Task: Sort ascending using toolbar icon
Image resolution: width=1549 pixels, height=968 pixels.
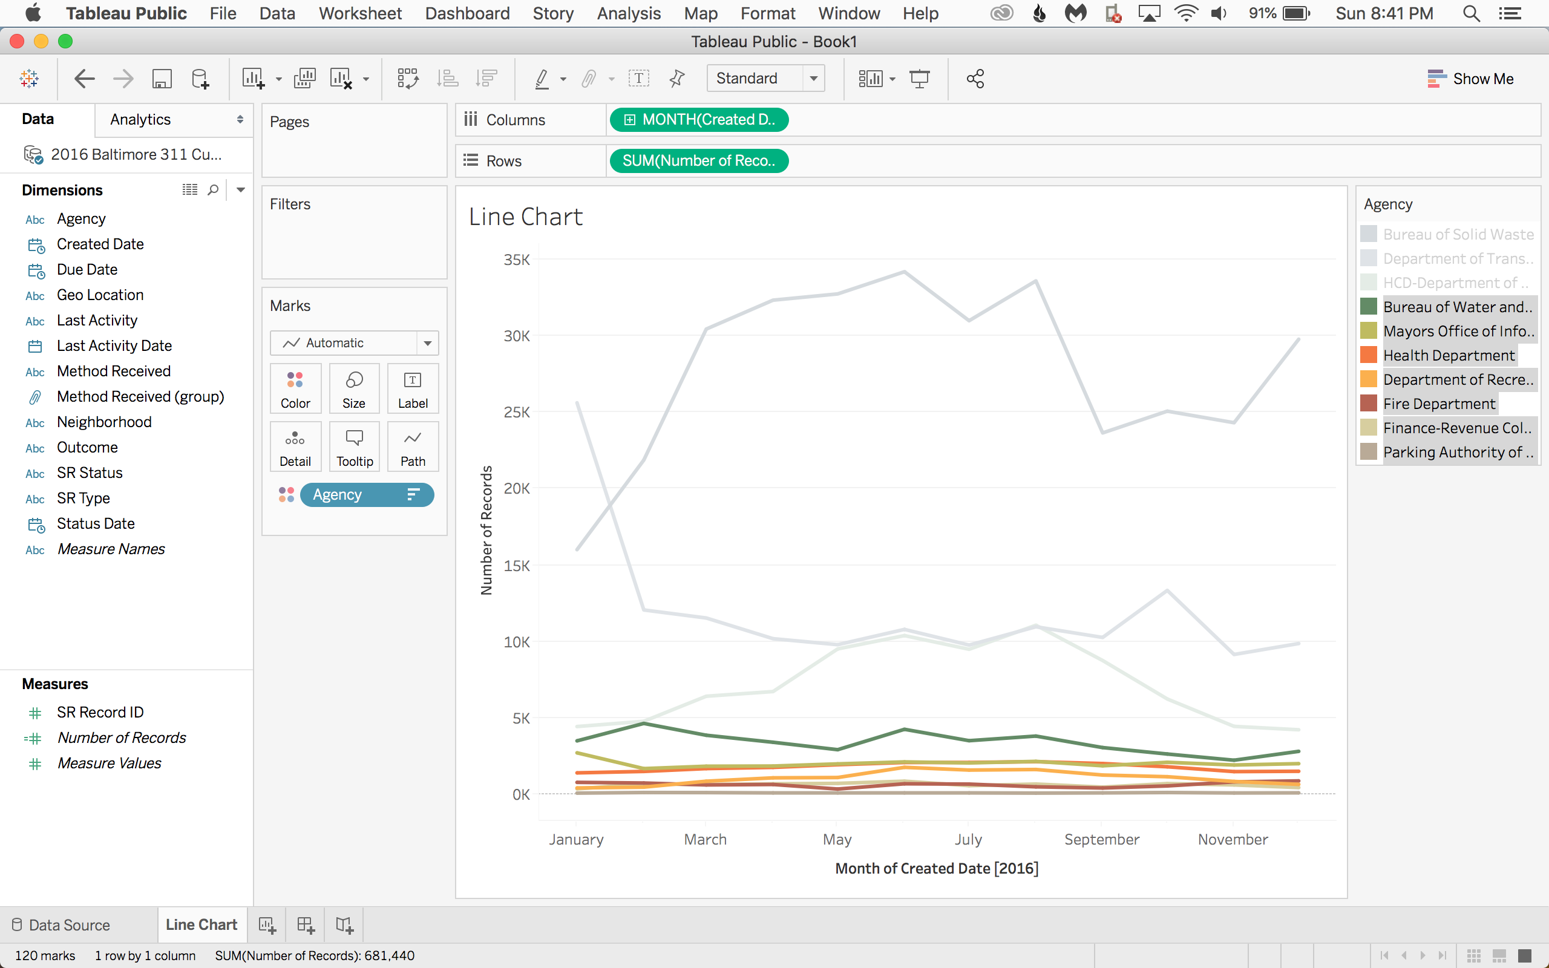Action: [x=447, y=79]
